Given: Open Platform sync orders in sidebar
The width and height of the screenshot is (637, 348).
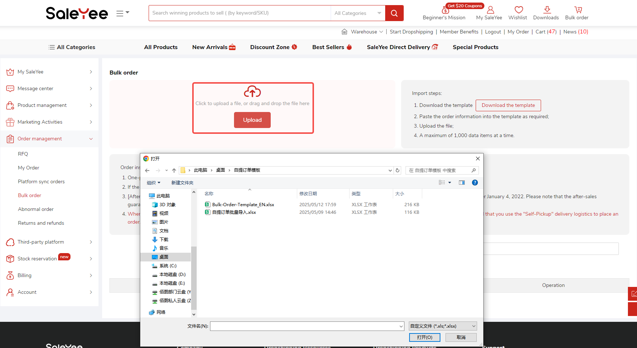Looking at the screenshot, I should 41,181.
